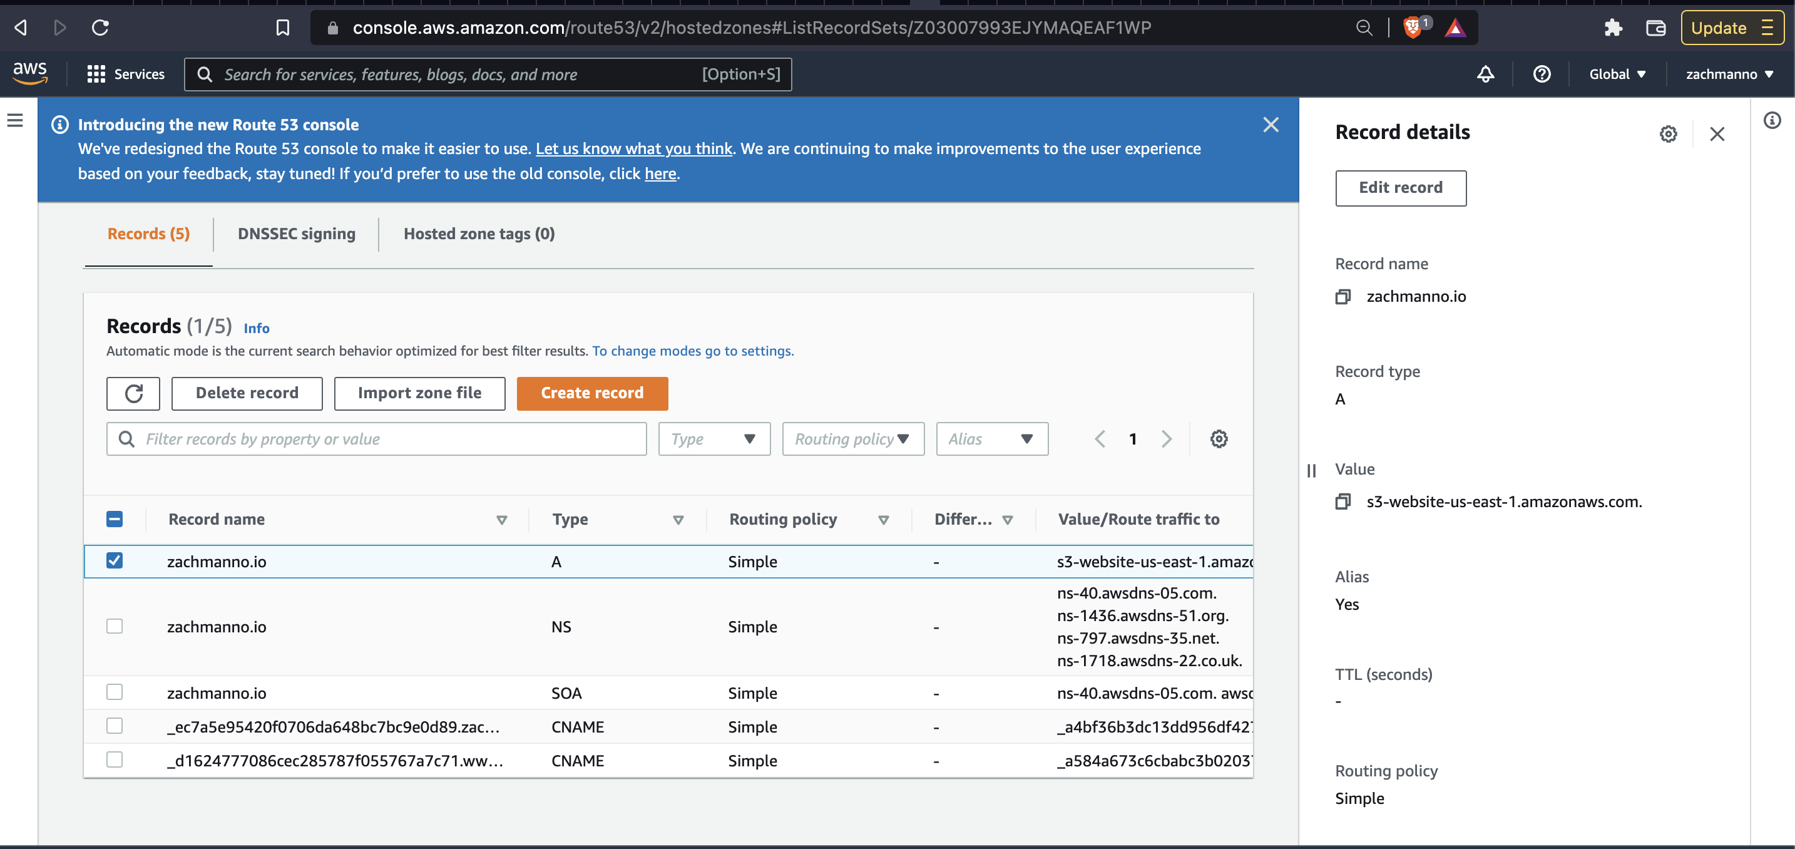
Task: Open the Global region dropdown
Action: click(1617, 74)
